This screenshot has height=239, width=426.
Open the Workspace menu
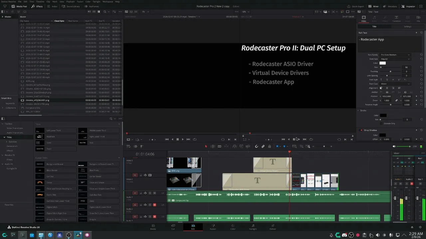coord(108,2)
